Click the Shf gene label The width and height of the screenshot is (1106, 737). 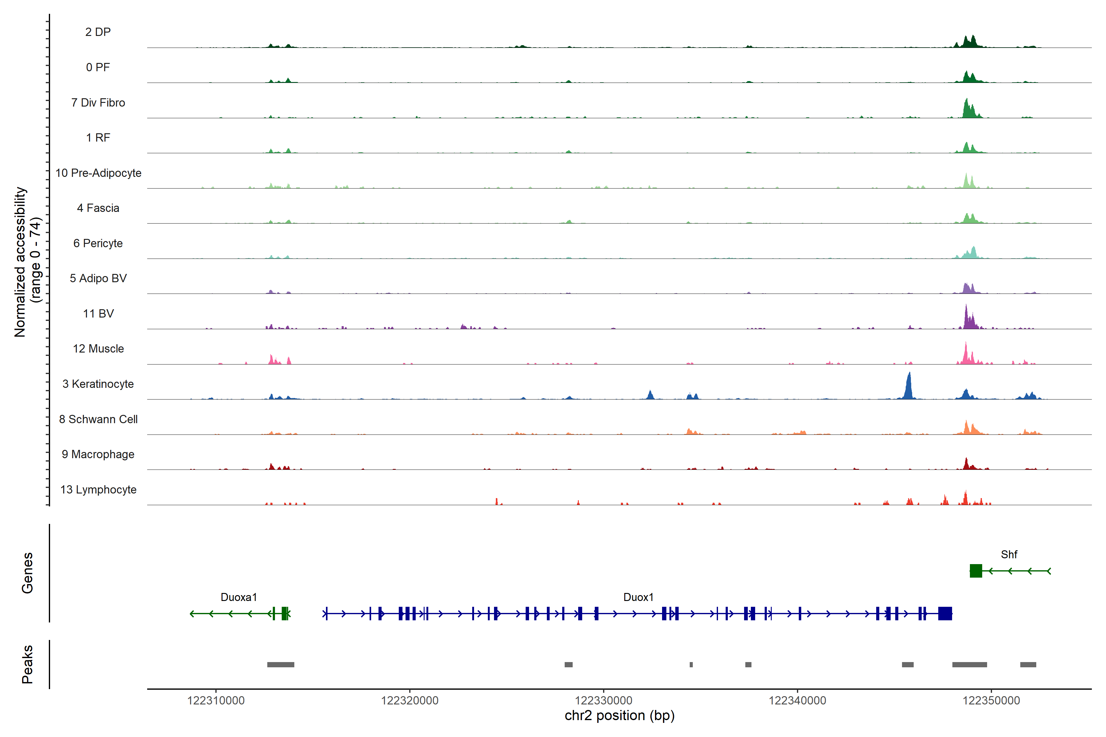point(1009,555)
